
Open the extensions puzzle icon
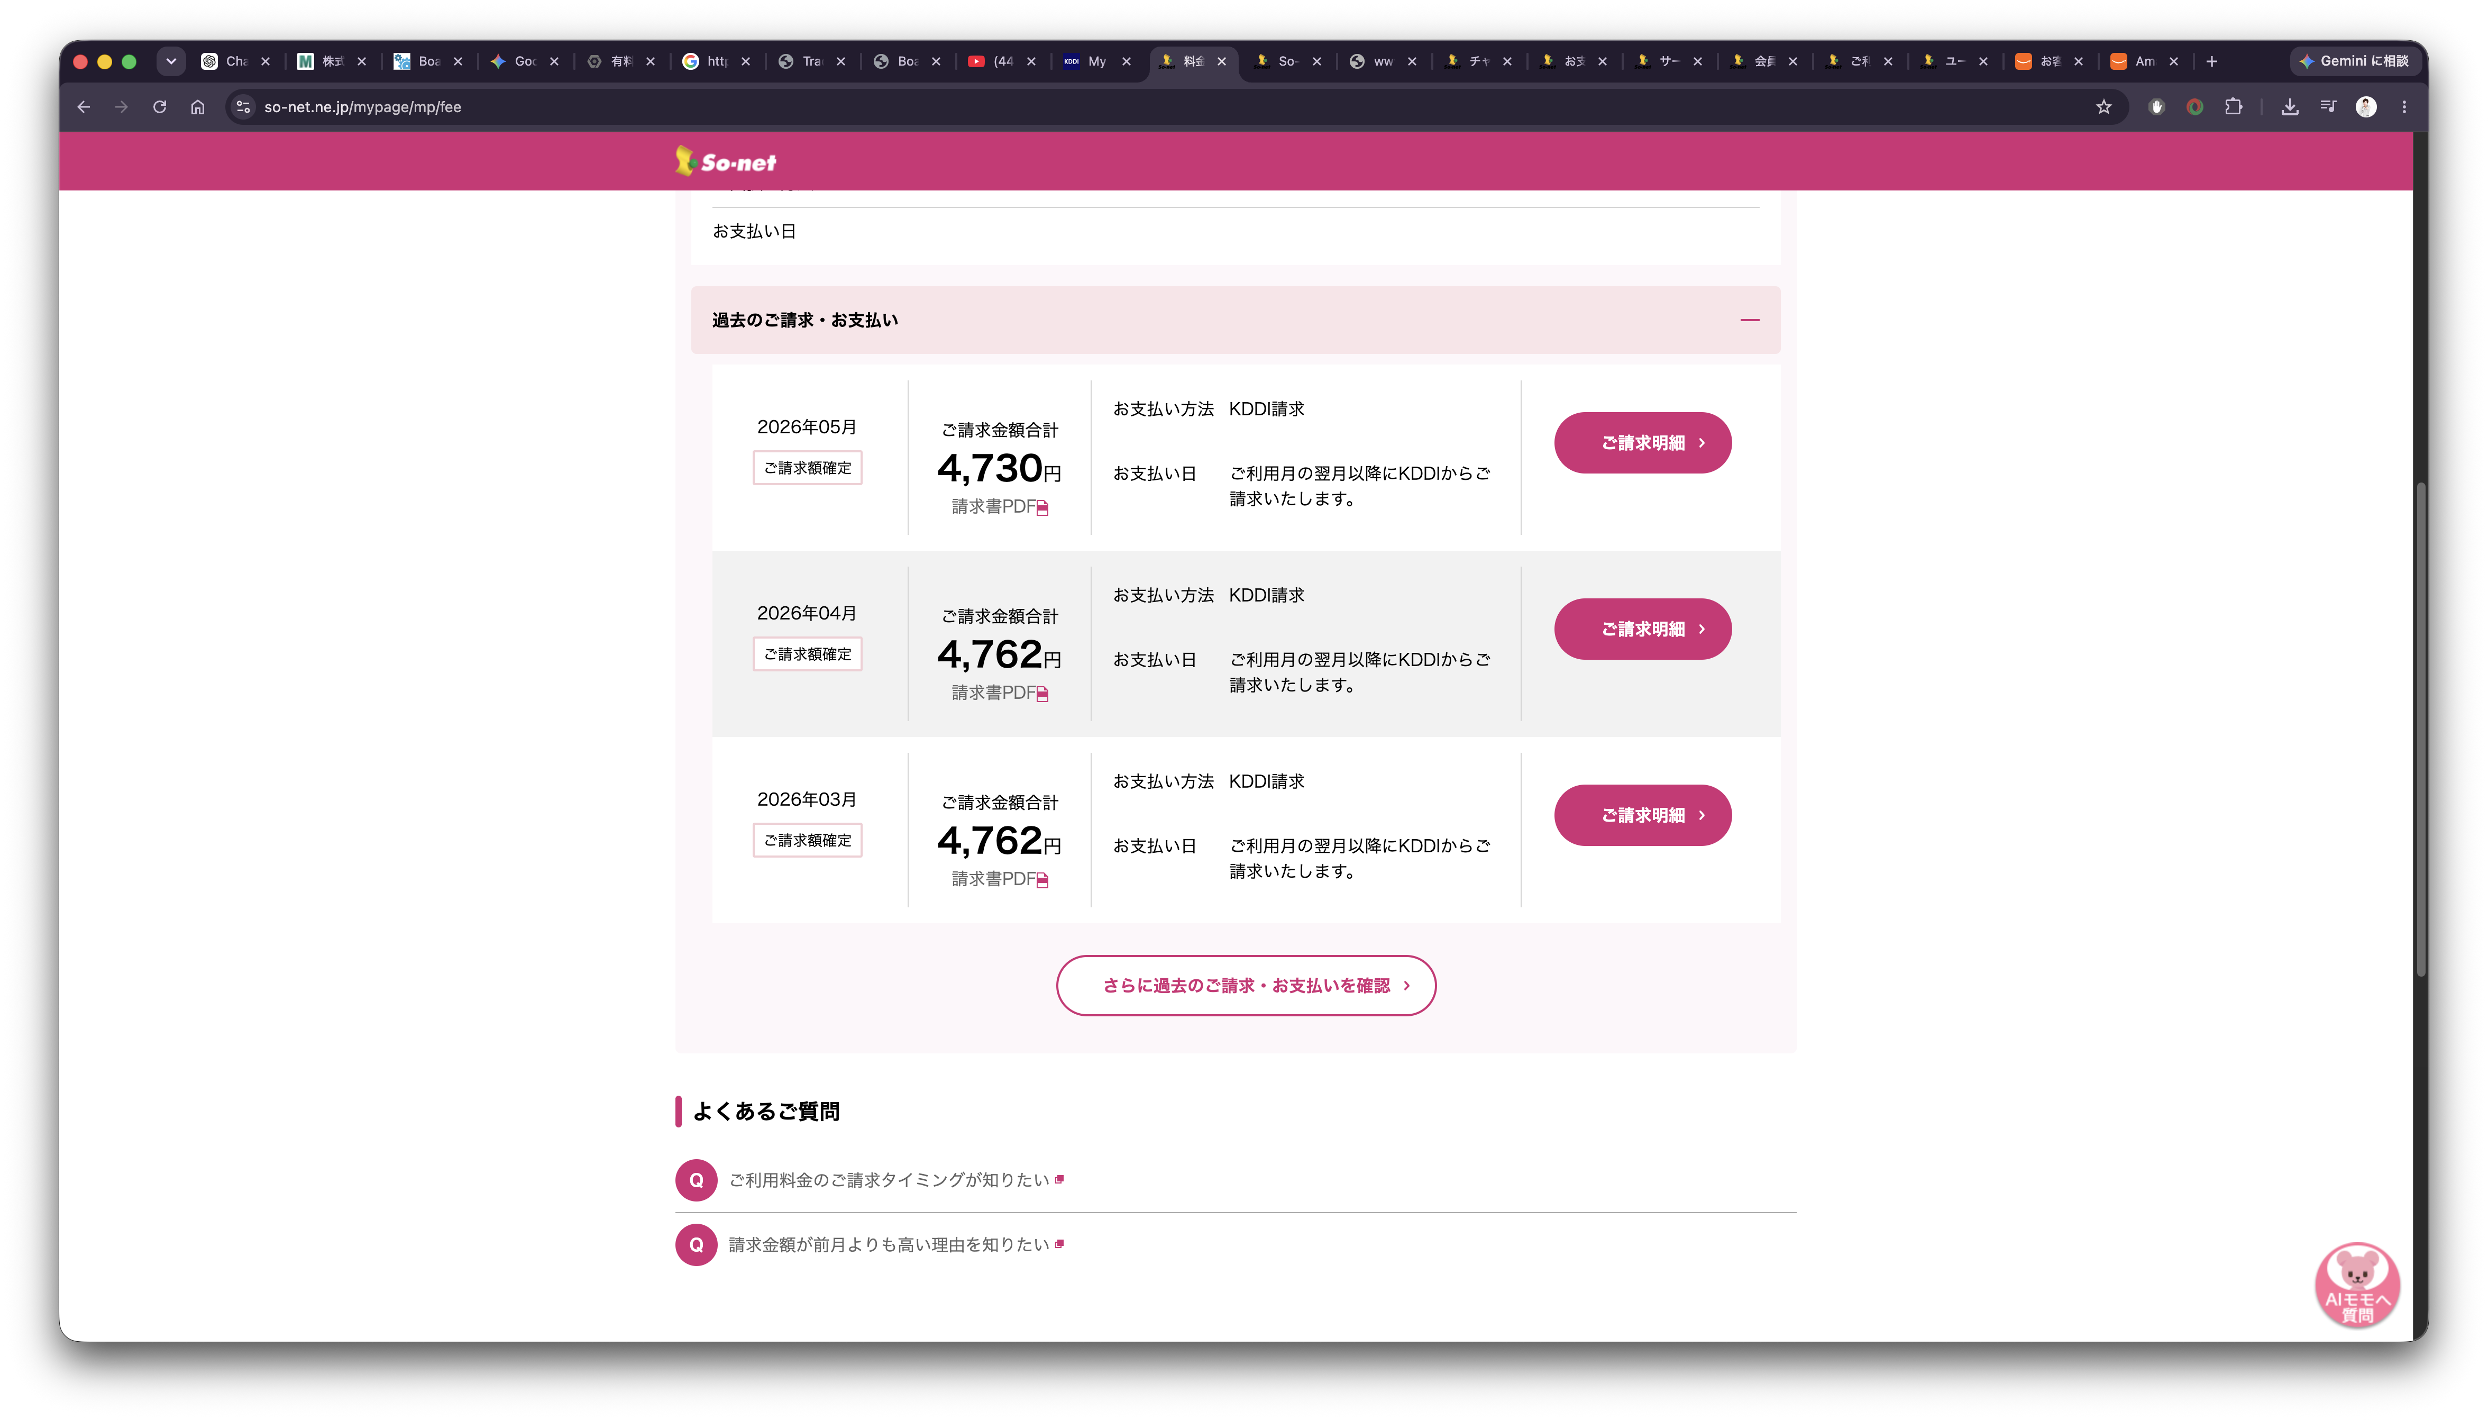[x=2234, y=107]
